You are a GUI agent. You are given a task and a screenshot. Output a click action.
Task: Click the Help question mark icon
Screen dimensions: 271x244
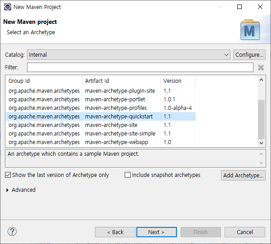pos(12,231)
